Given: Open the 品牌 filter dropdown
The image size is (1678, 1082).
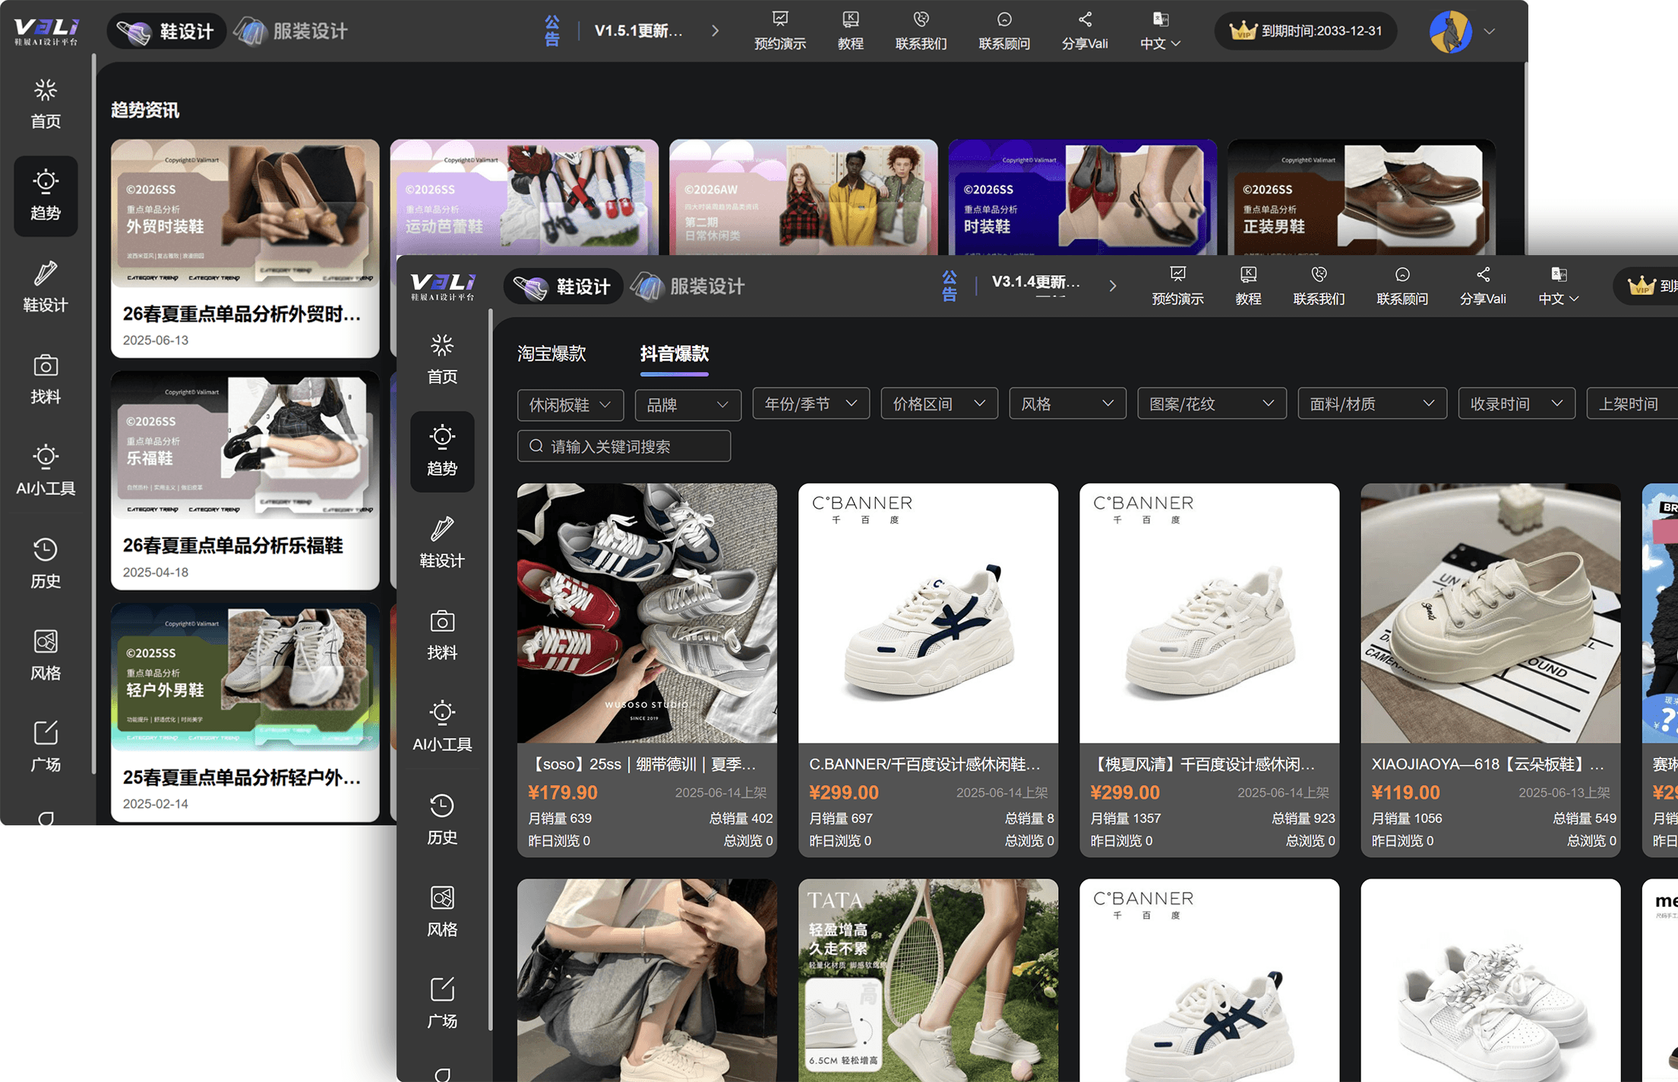Looking at the screenshot, I should tap(687, 405).
